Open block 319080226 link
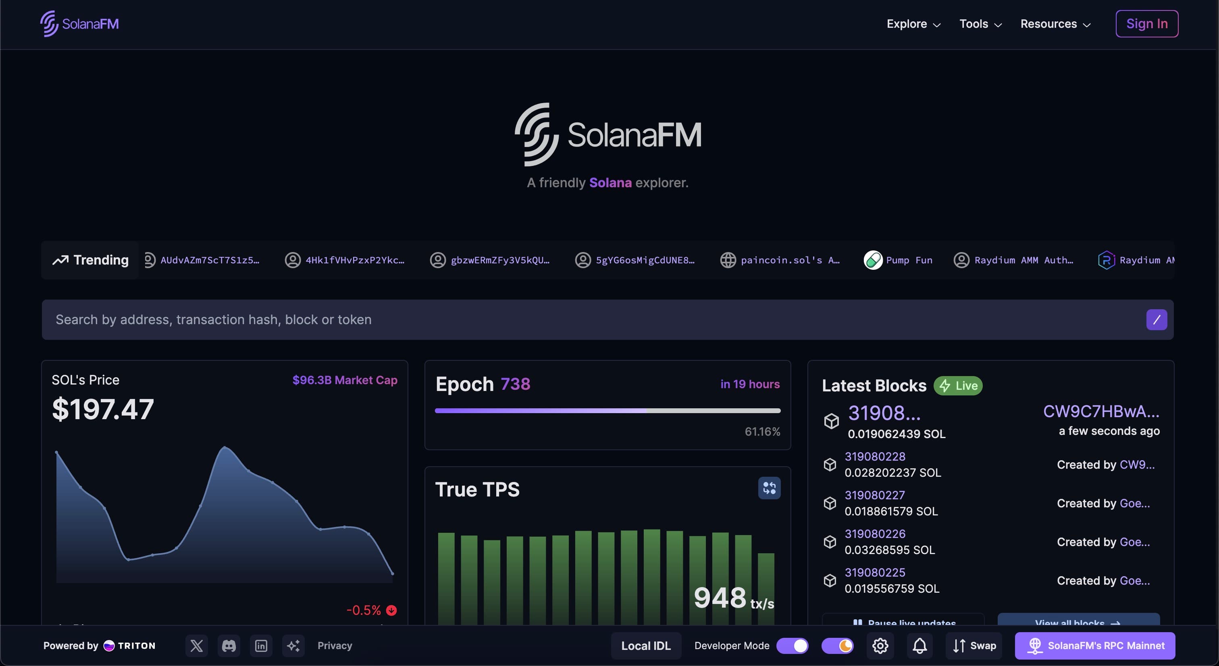This screenshot has height=666, width=1219. pyautogui.click(x=875, y=534)
